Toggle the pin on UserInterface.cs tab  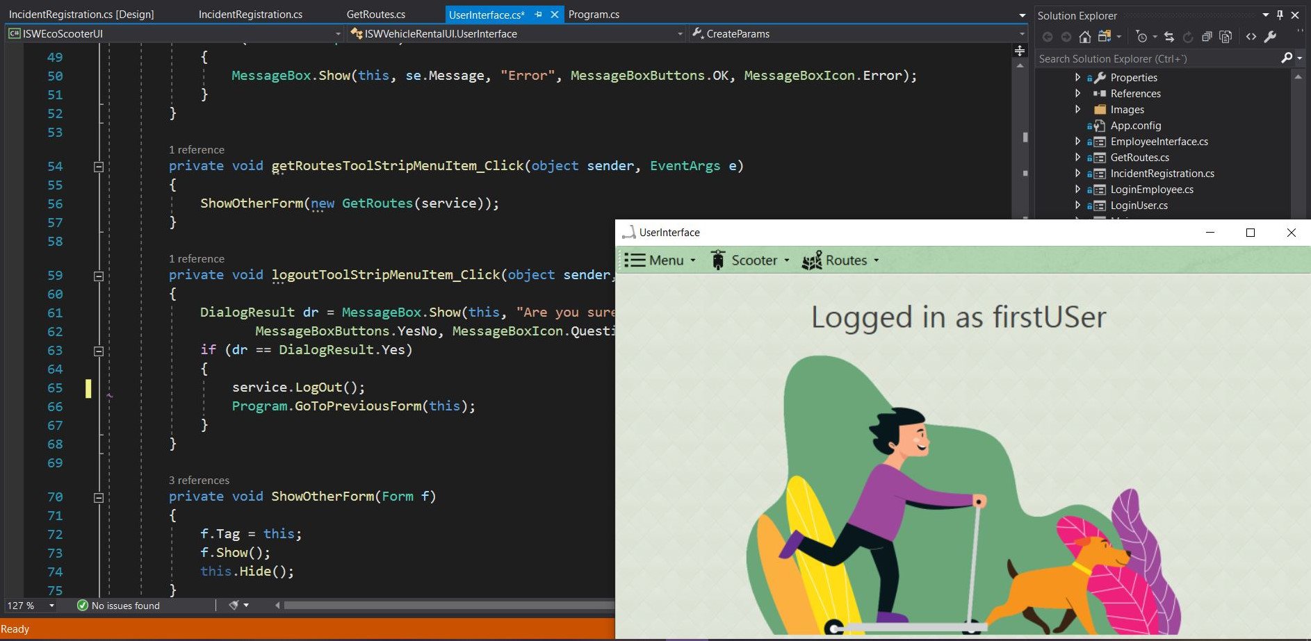pos(538,14)
